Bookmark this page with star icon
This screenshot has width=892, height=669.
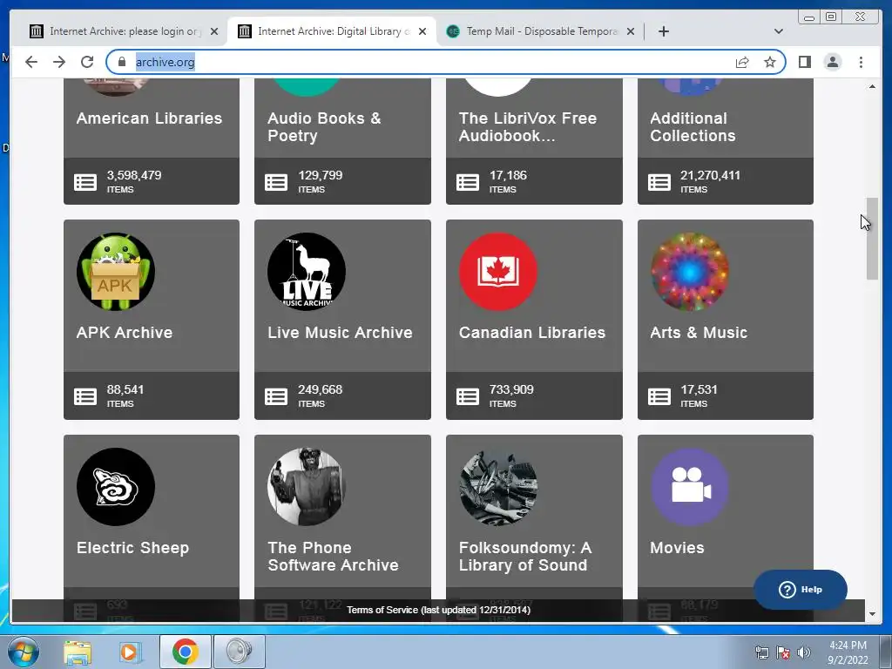click(x=770, y=62)
